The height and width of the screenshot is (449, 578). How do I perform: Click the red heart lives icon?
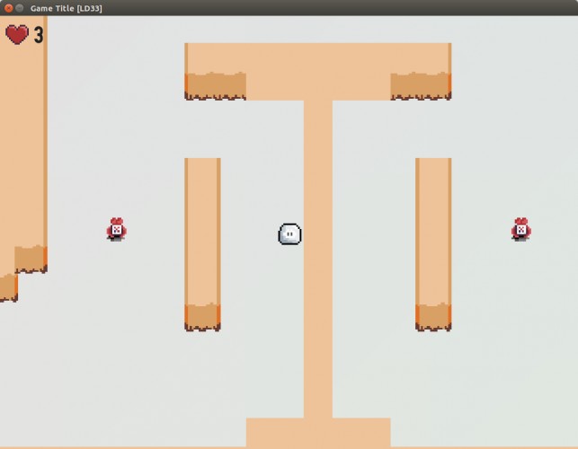click(17, 35)
